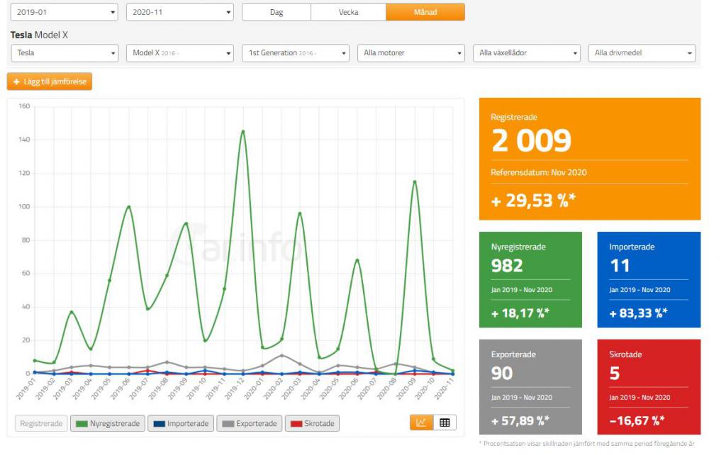This screenshot has width=726, height=455.
Task: Open the Tesla brand dropdown
Action: click(x=65, y=53)
